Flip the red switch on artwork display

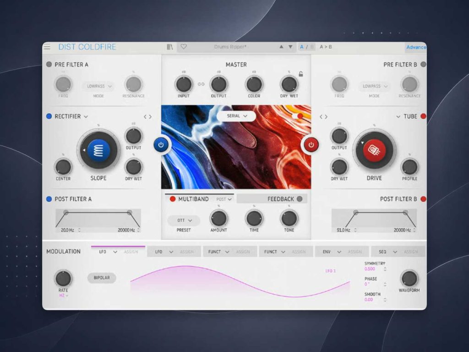pos(298,116)
